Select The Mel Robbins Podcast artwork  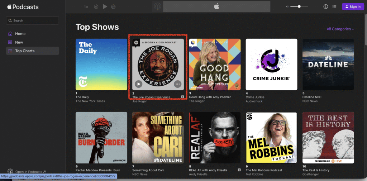pos(271,138)
